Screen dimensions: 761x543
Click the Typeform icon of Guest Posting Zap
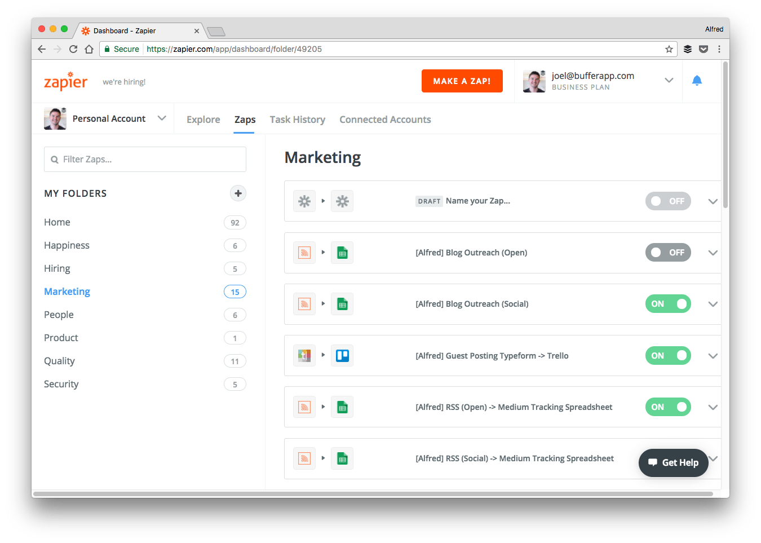304,356
